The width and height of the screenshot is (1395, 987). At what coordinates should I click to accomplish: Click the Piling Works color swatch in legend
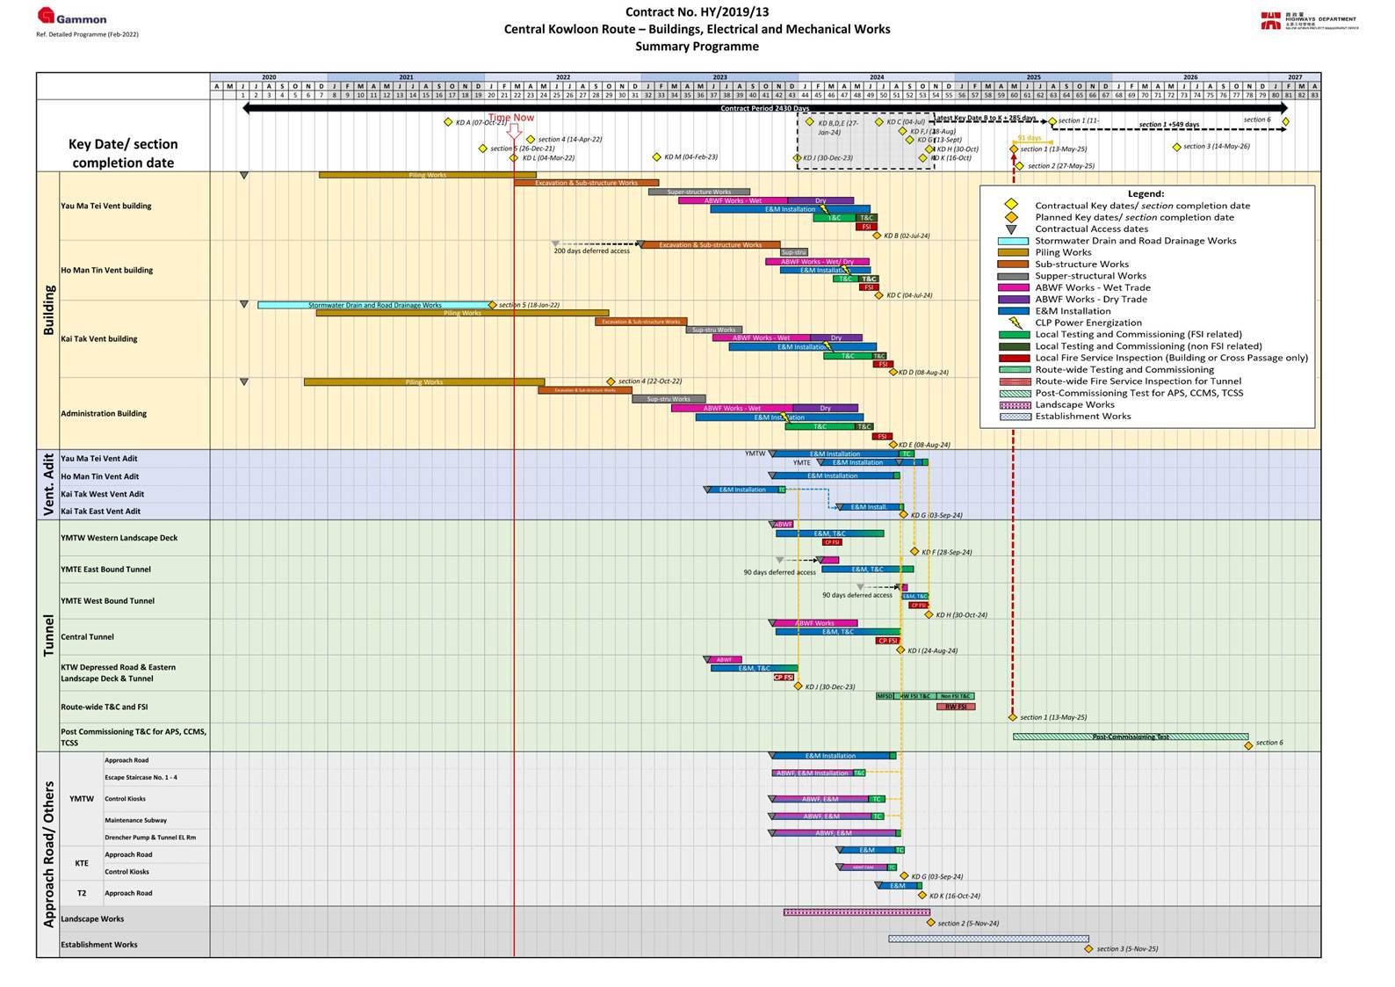pos(1013,252)
